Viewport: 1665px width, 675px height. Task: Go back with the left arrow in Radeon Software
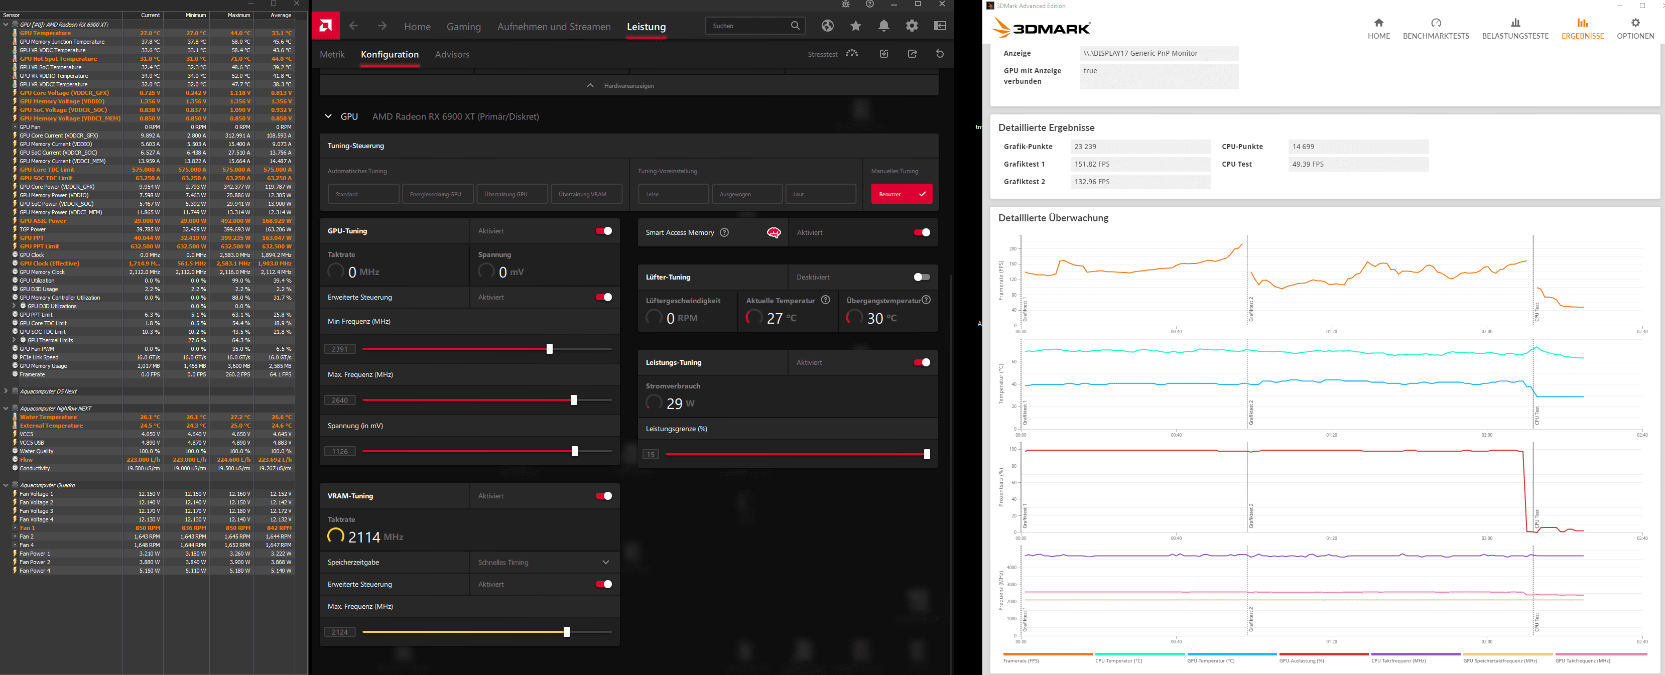[x=353, y=26]
